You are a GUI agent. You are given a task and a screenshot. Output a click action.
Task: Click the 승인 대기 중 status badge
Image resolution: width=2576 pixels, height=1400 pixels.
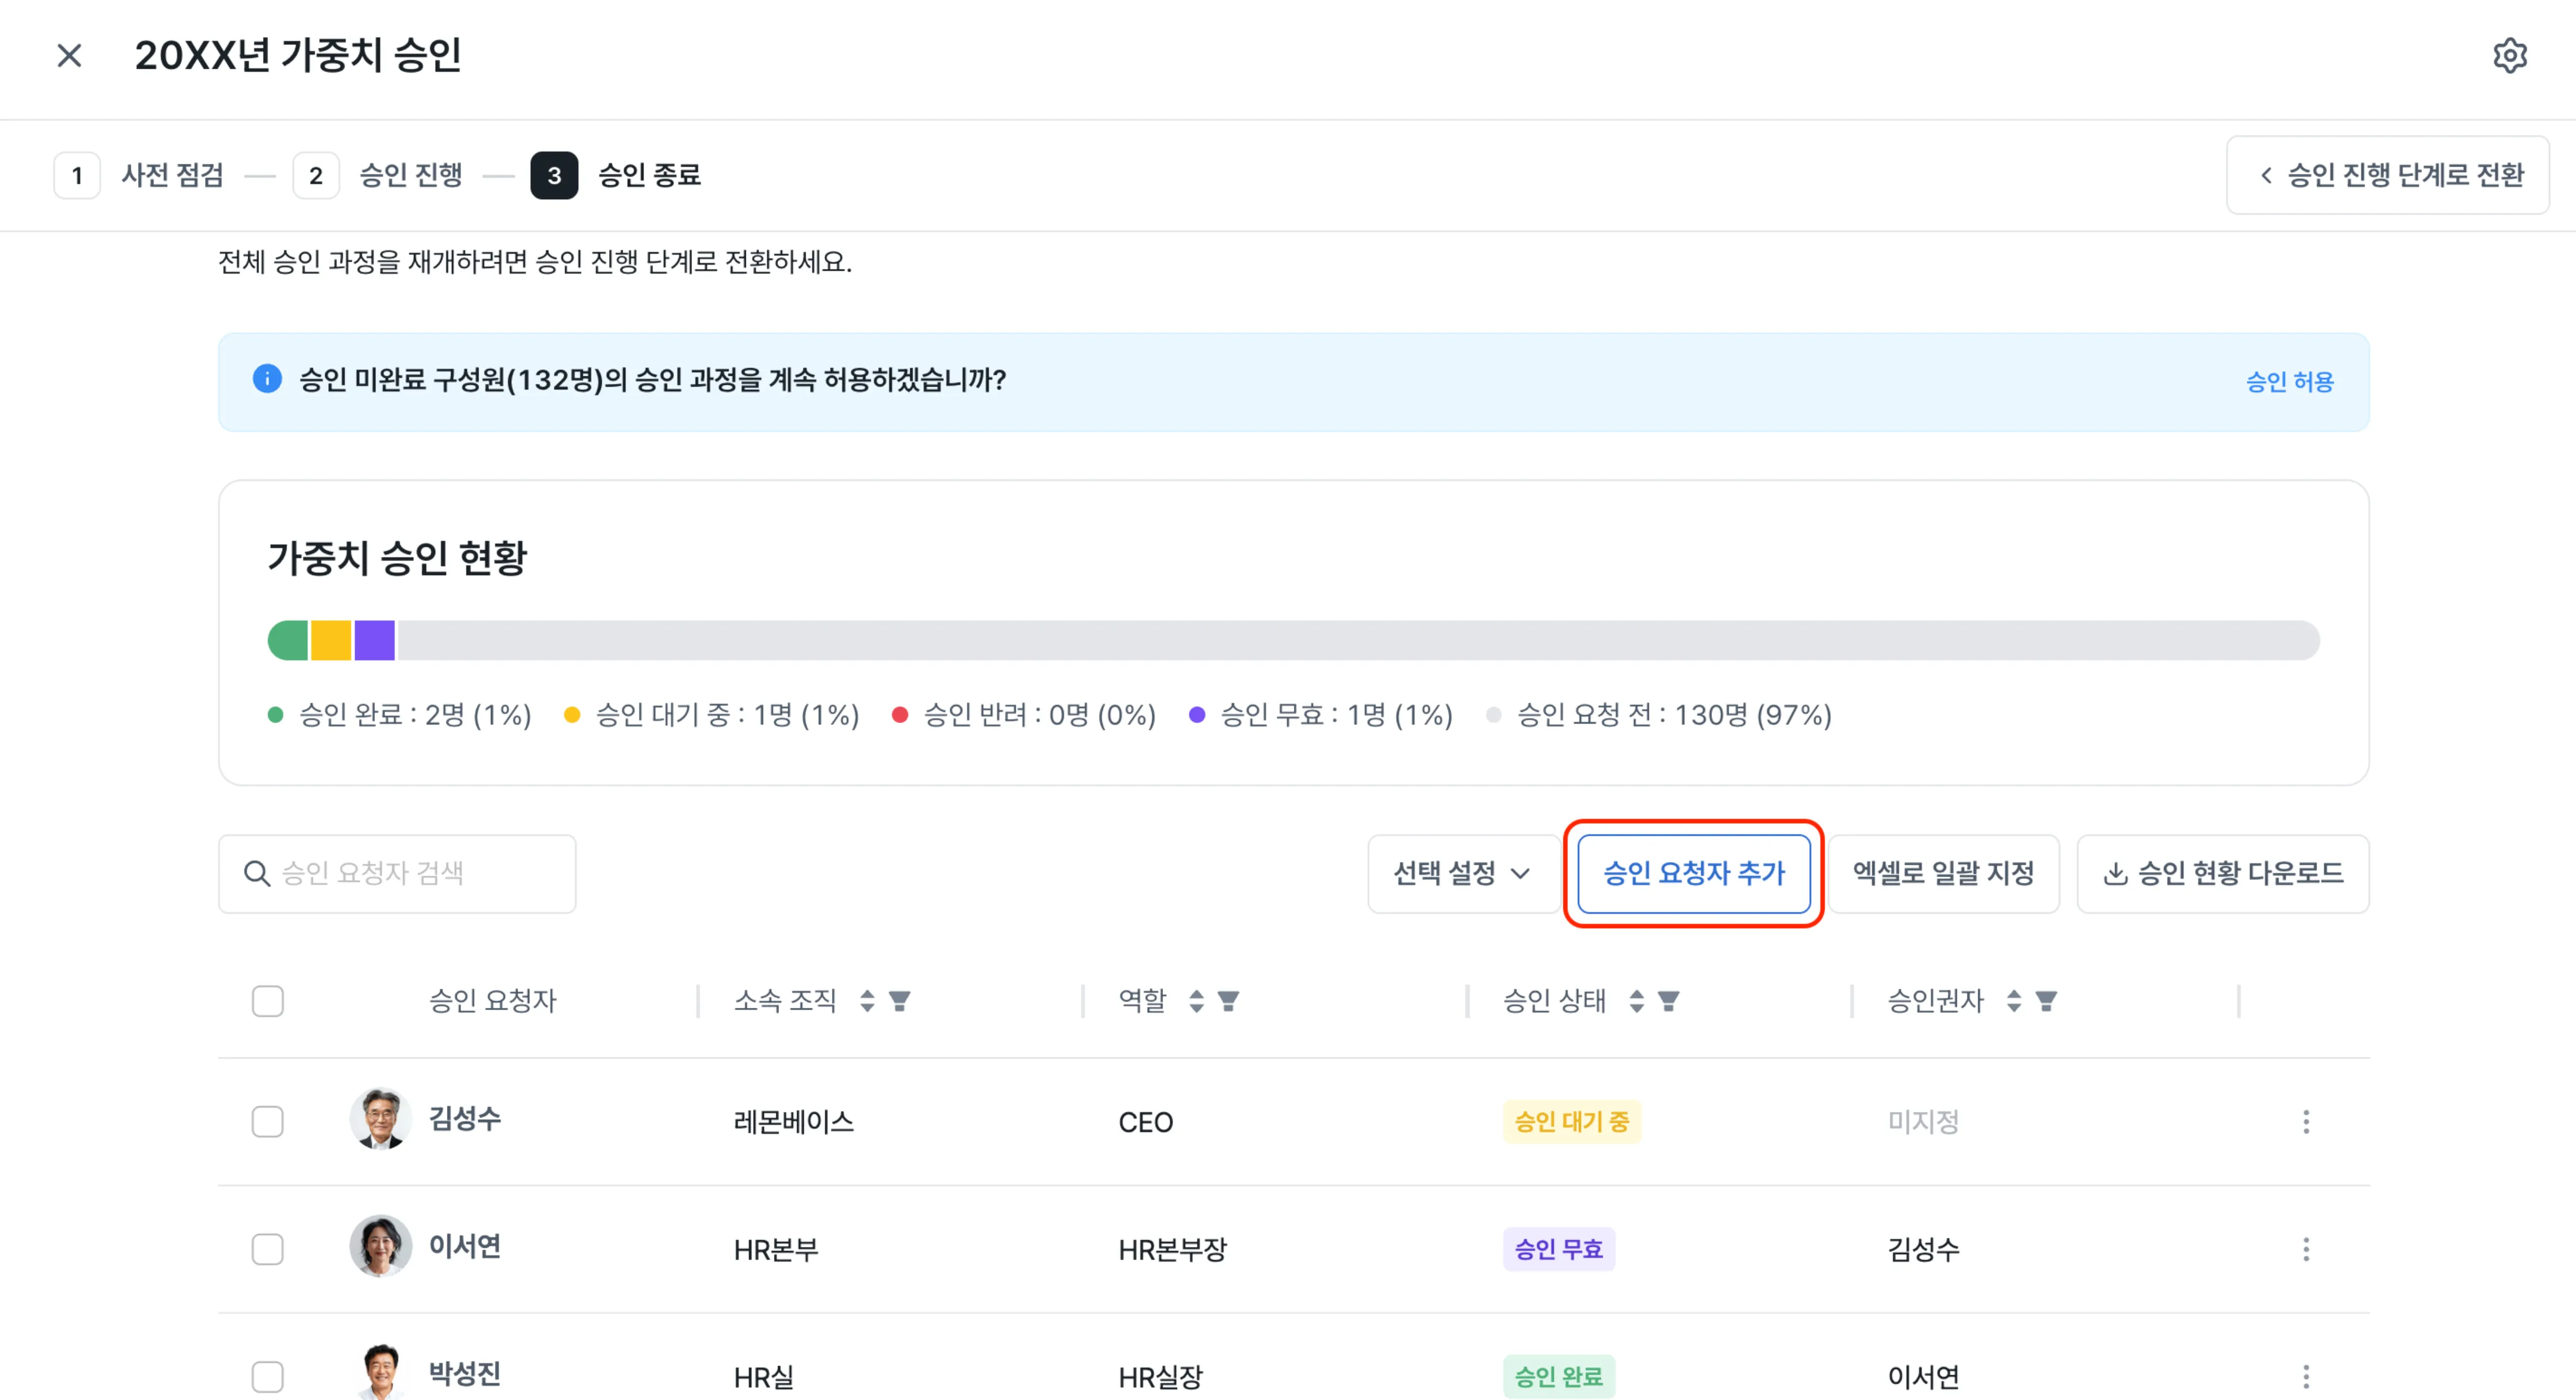(x=1572, y=1122)
